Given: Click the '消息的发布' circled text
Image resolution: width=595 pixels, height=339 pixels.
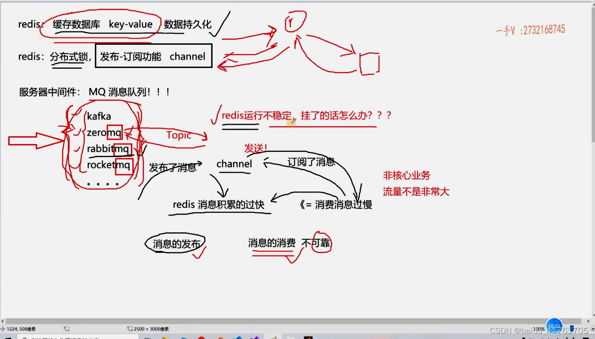Looking at the screenshot, I should tap(176, 244).
